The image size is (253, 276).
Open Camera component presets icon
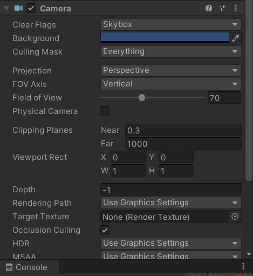click(x=222, y=8)
